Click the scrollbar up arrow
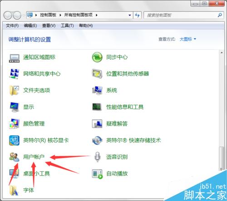Viewport: 227px width, 201px height. click(x=222, y=53)
